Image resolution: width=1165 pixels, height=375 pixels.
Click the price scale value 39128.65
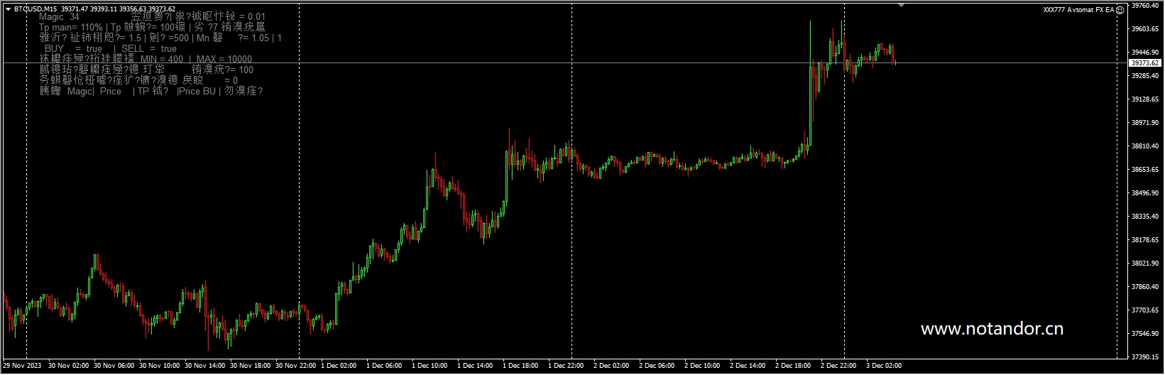click(1145, 99)
